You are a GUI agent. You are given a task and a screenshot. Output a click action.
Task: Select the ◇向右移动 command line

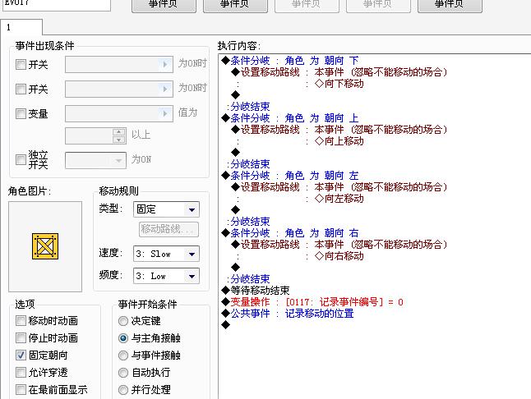coord(339,256)
